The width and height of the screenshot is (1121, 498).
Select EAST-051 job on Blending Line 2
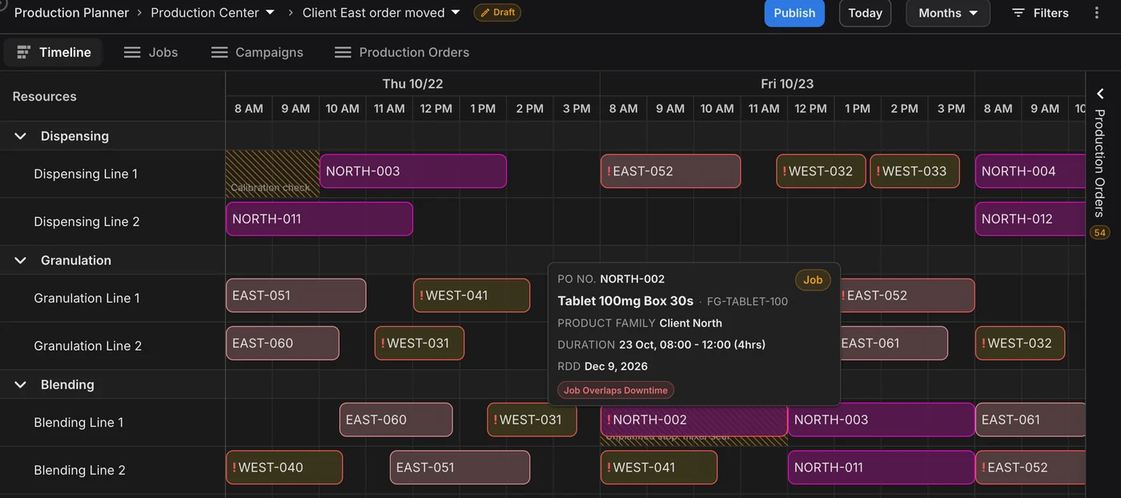point(460,468)
